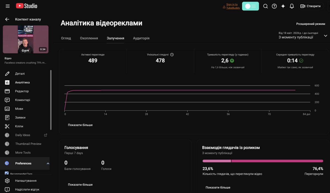Click the light pink viewed bar segment

click(x=217, y=161)
